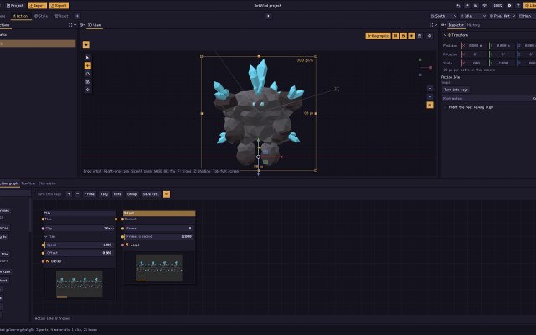Click the Scale X field
Image resolution: width=536 pixels, height=335 pixels.
point(474,64)
